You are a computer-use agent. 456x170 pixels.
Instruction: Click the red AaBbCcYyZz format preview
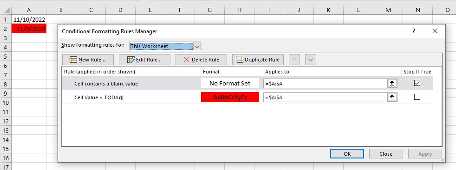pos(230,97)
